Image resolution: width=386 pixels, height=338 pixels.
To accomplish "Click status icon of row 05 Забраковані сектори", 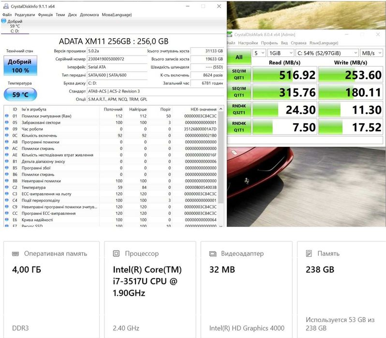I will coord(7,123).
